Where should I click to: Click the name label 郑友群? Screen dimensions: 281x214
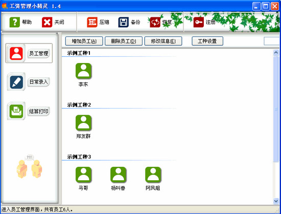83,136
